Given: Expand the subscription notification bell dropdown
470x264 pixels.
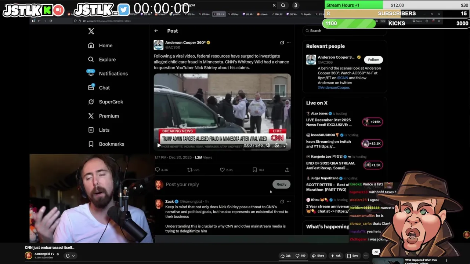Looking at the screenshot, I should click(70, 256).
